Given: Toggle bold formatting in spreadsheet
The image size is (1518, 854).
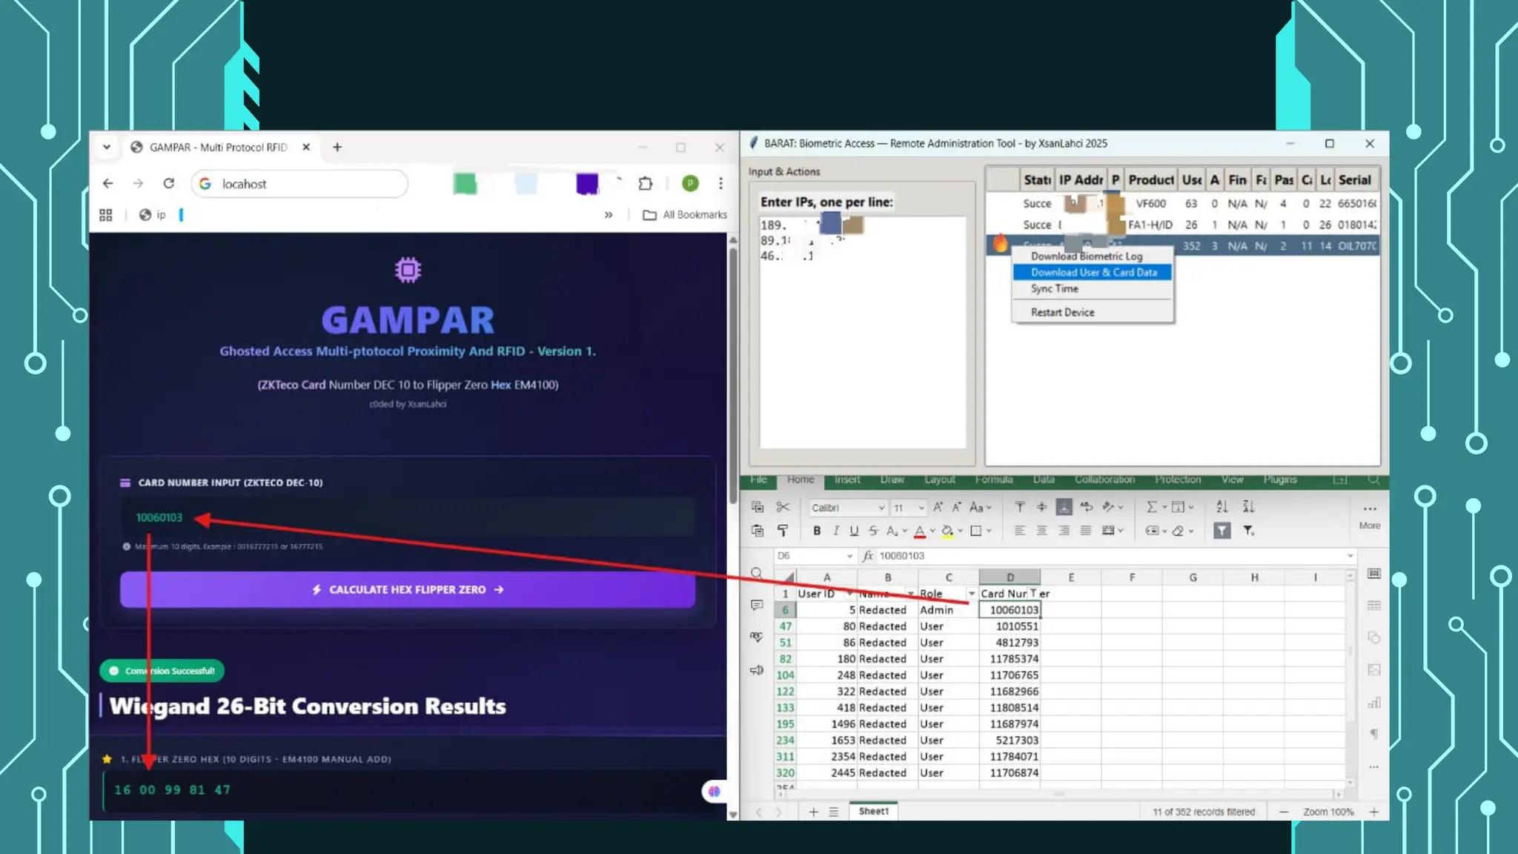Looking at the screenshot, I should pyautogui.click(x=817, y=531).
